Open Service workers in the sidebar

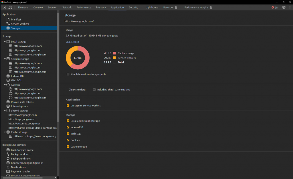coord(20,24)
